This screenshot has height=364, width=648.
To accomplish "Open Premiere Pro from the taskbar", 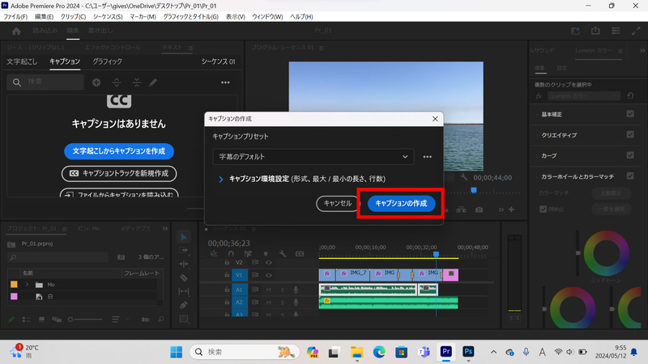I will [446, 352].
